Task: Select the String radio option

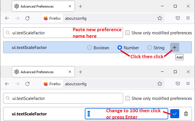Action: [150, 48]
